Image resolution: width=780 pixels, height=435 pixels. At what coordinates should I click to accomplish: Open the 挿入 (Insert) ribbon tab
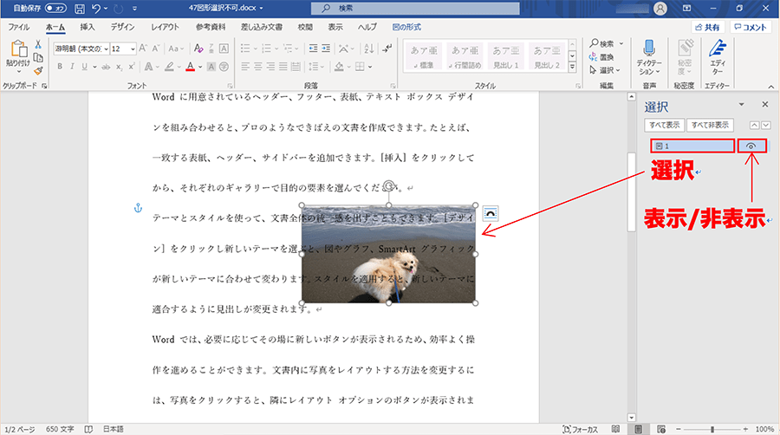point(88,27)
